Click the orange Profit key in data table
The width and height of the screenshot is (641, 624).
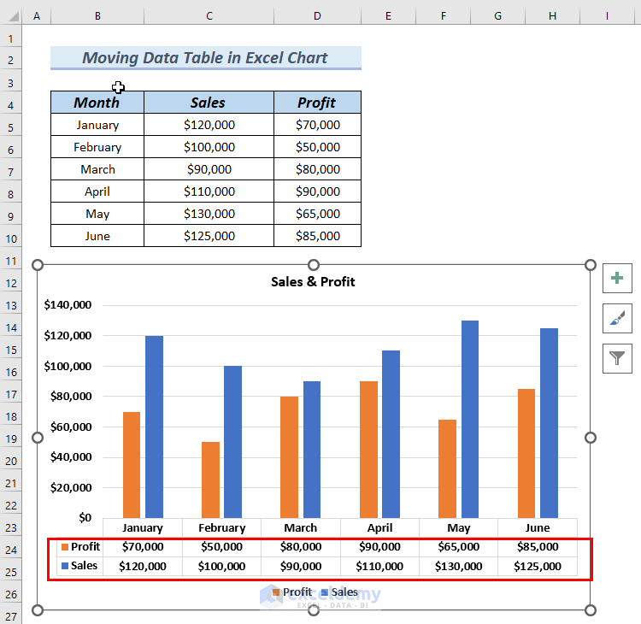click(65, 547)
